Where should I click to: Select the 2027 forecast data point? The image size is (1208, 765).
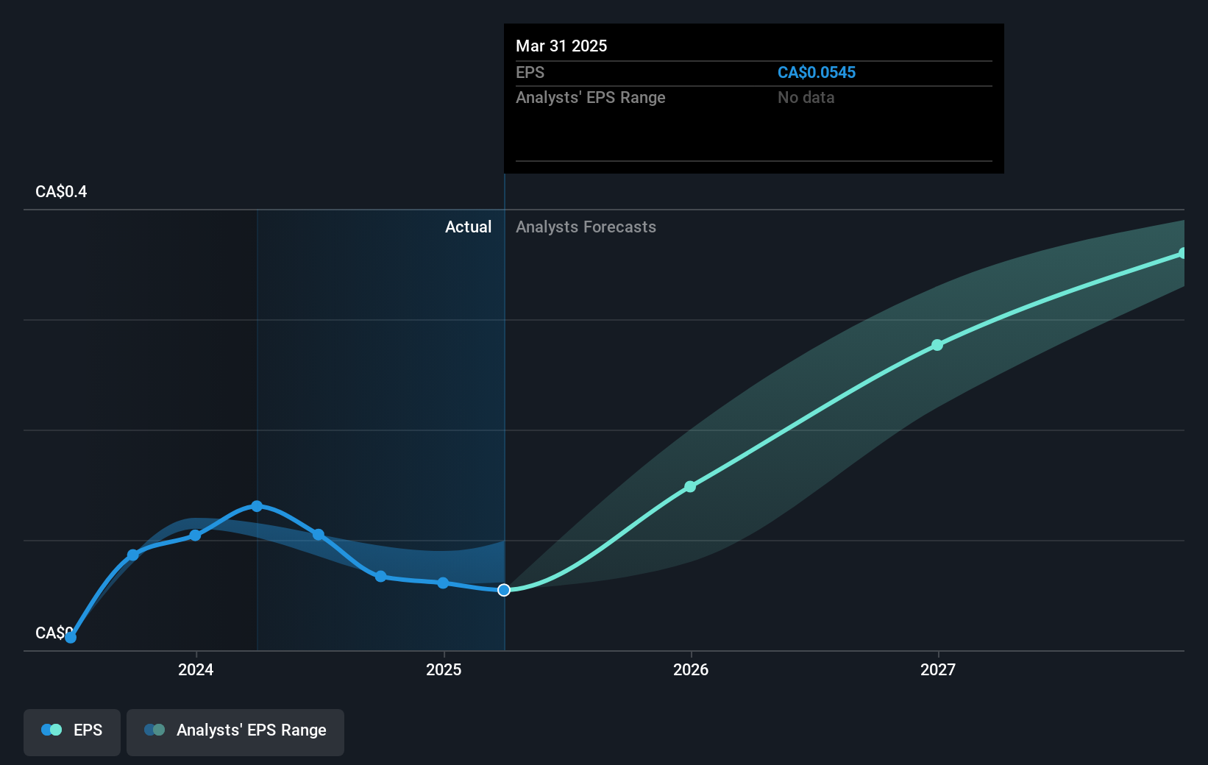point(937,345)
